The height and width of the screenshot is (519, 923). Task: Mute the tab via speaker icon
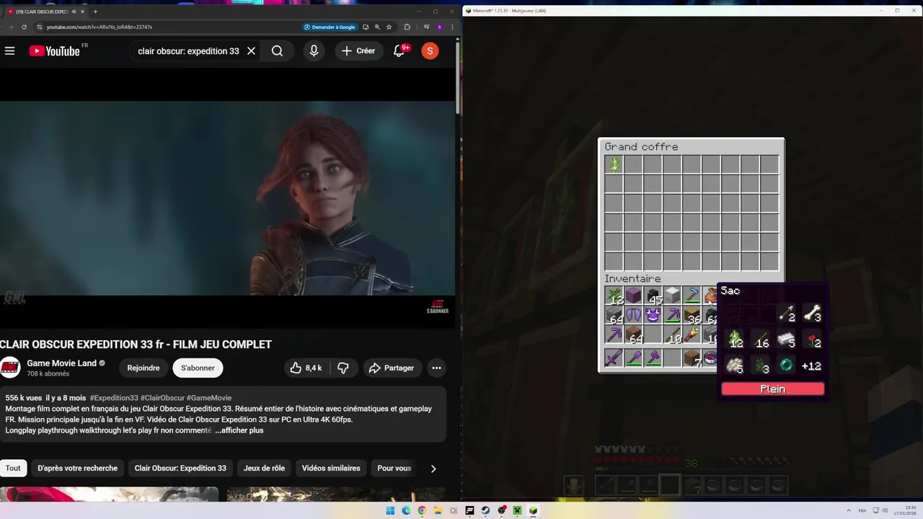point(74,12)
